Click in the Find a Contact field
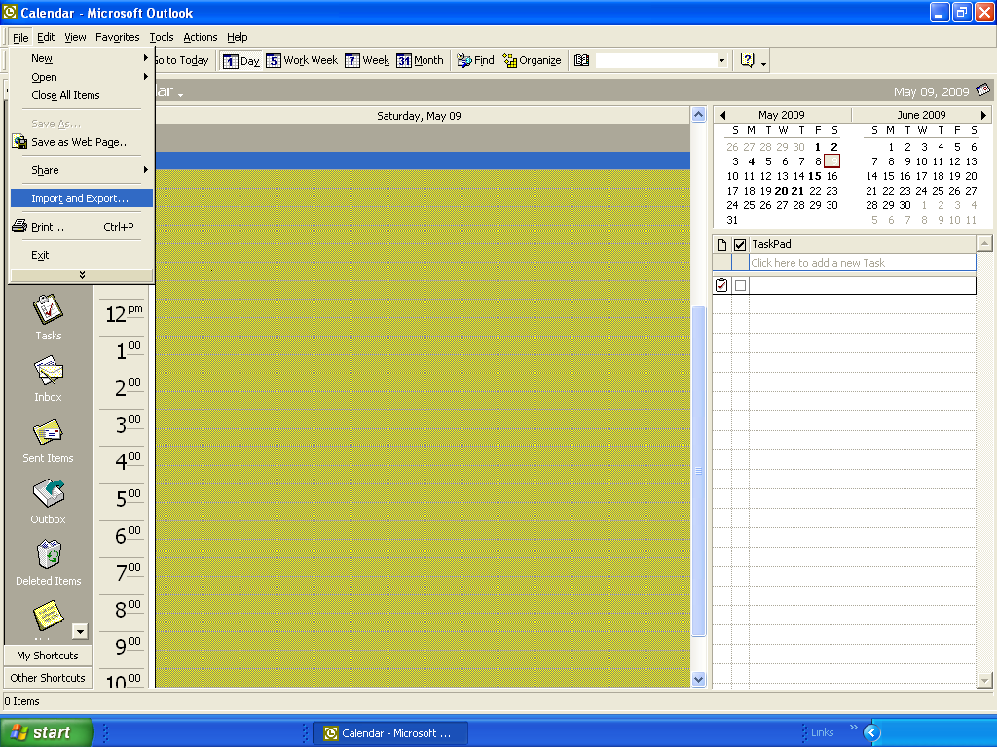This screenshot has height=747, width=997. (655, 61)
